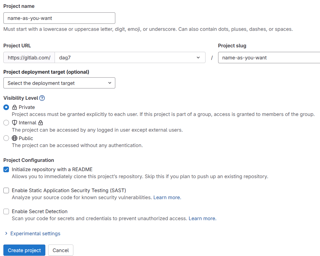Select the Private visibility radio button

tap(6, 107)
